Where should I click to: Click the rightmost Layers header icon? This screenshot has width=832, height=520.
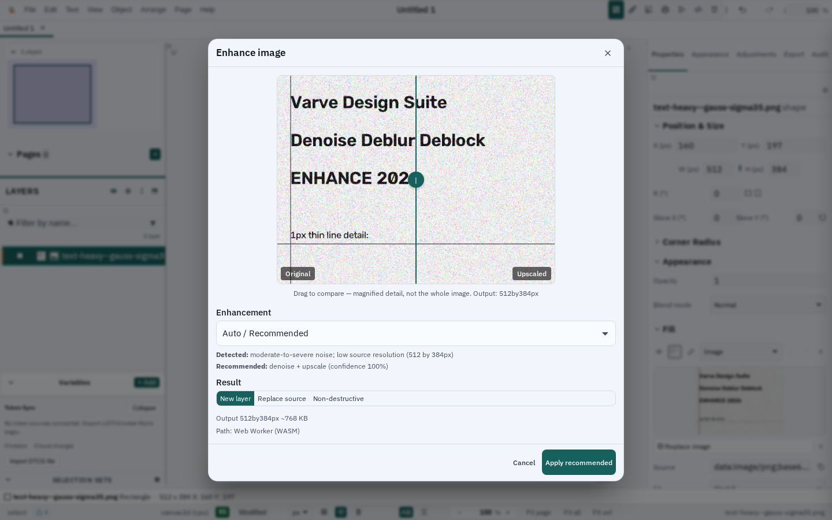[x=155, y=191]
